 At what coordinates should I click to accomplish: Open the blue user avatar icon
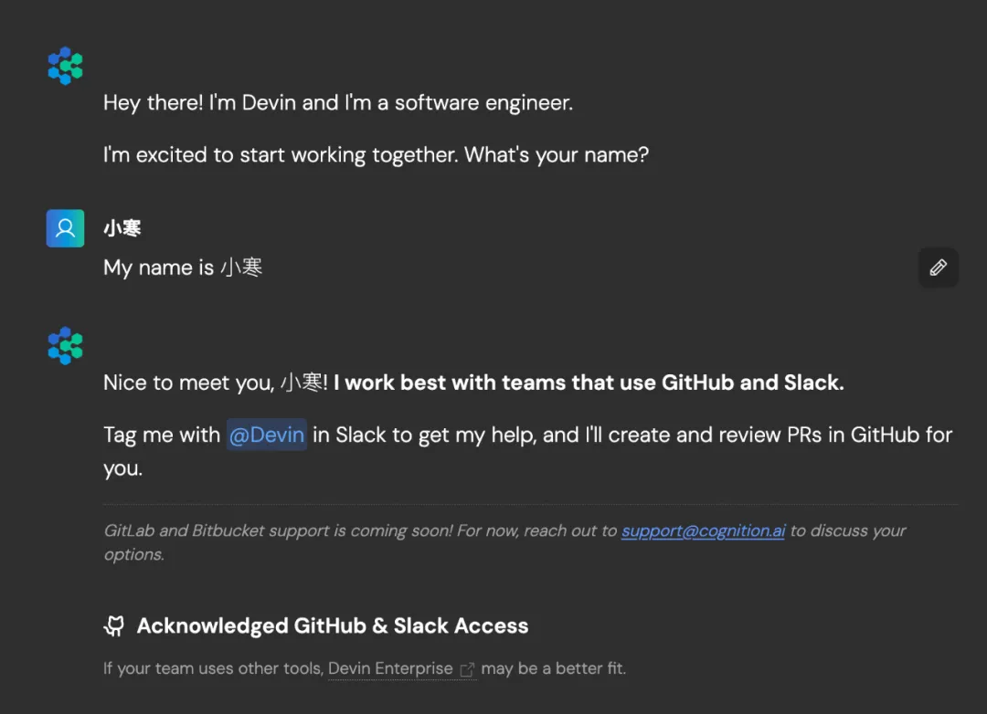(x=65, y=227)
